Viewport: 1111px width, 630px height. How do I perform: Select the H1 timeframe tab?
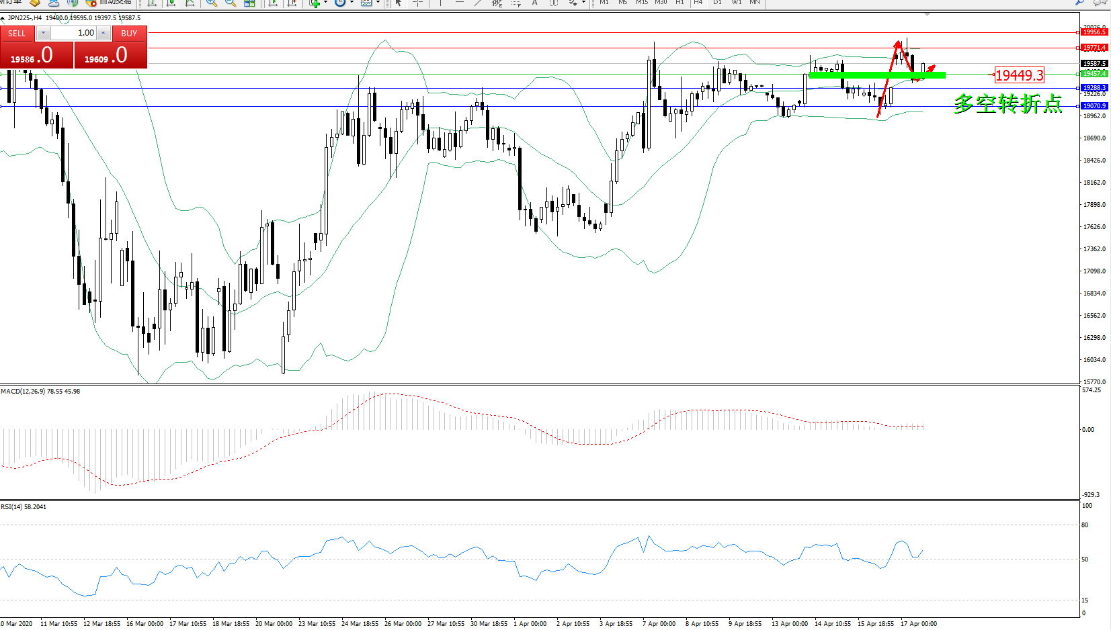pyautogui.click(x=680, y=3)
